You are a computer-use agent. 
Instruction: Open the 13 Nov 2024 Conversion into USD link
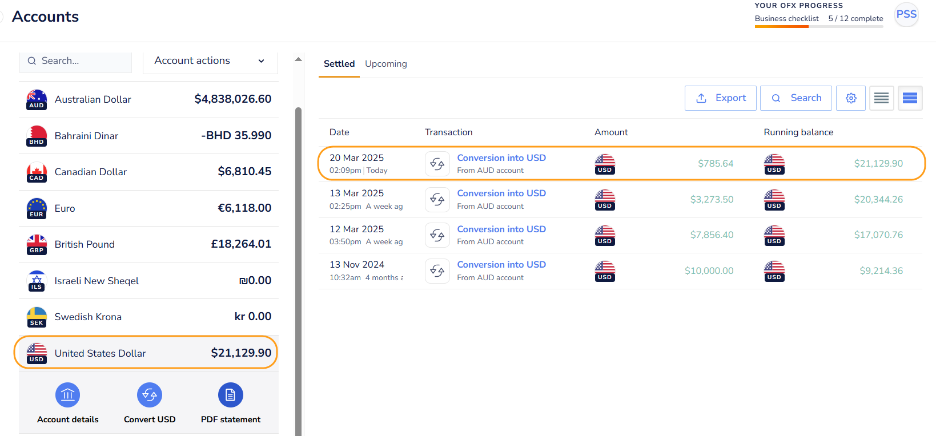coord(501,265)
